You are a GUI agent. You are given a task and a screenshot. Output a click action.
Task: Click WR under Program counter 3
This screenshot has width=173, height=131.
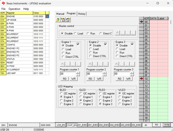128,79
